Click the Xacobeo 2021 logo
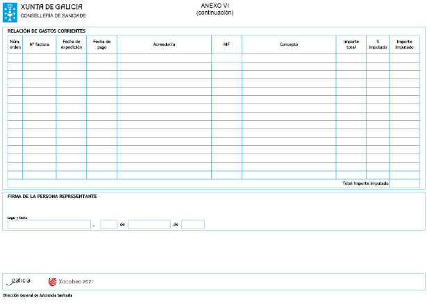This screenshot has width=427, height=305. (x=71, y=282)
